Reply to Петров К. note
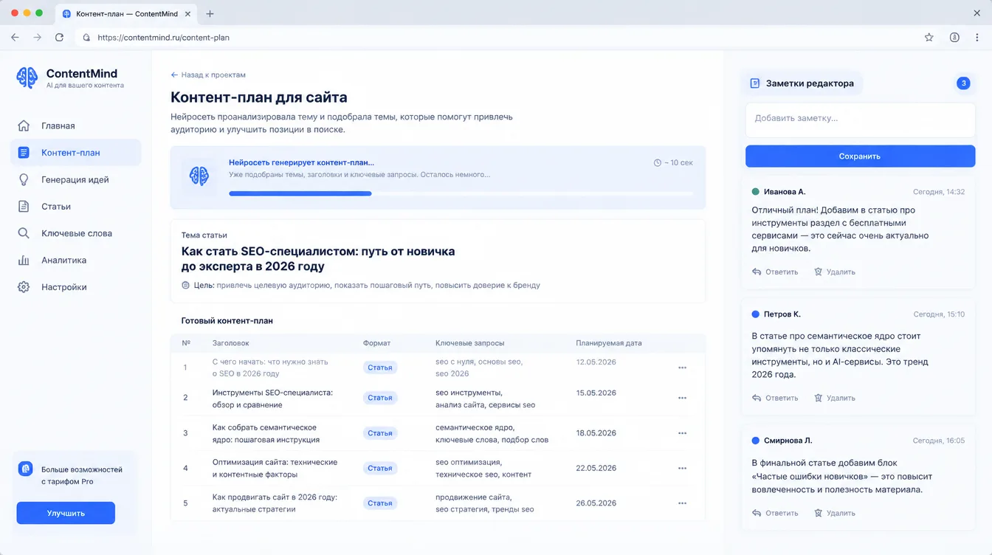 click(775, 398)
